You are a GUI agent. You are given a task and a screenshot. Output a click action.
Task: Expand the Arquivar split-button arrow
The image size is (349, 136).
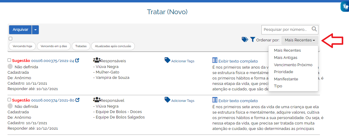click(35, 30)
